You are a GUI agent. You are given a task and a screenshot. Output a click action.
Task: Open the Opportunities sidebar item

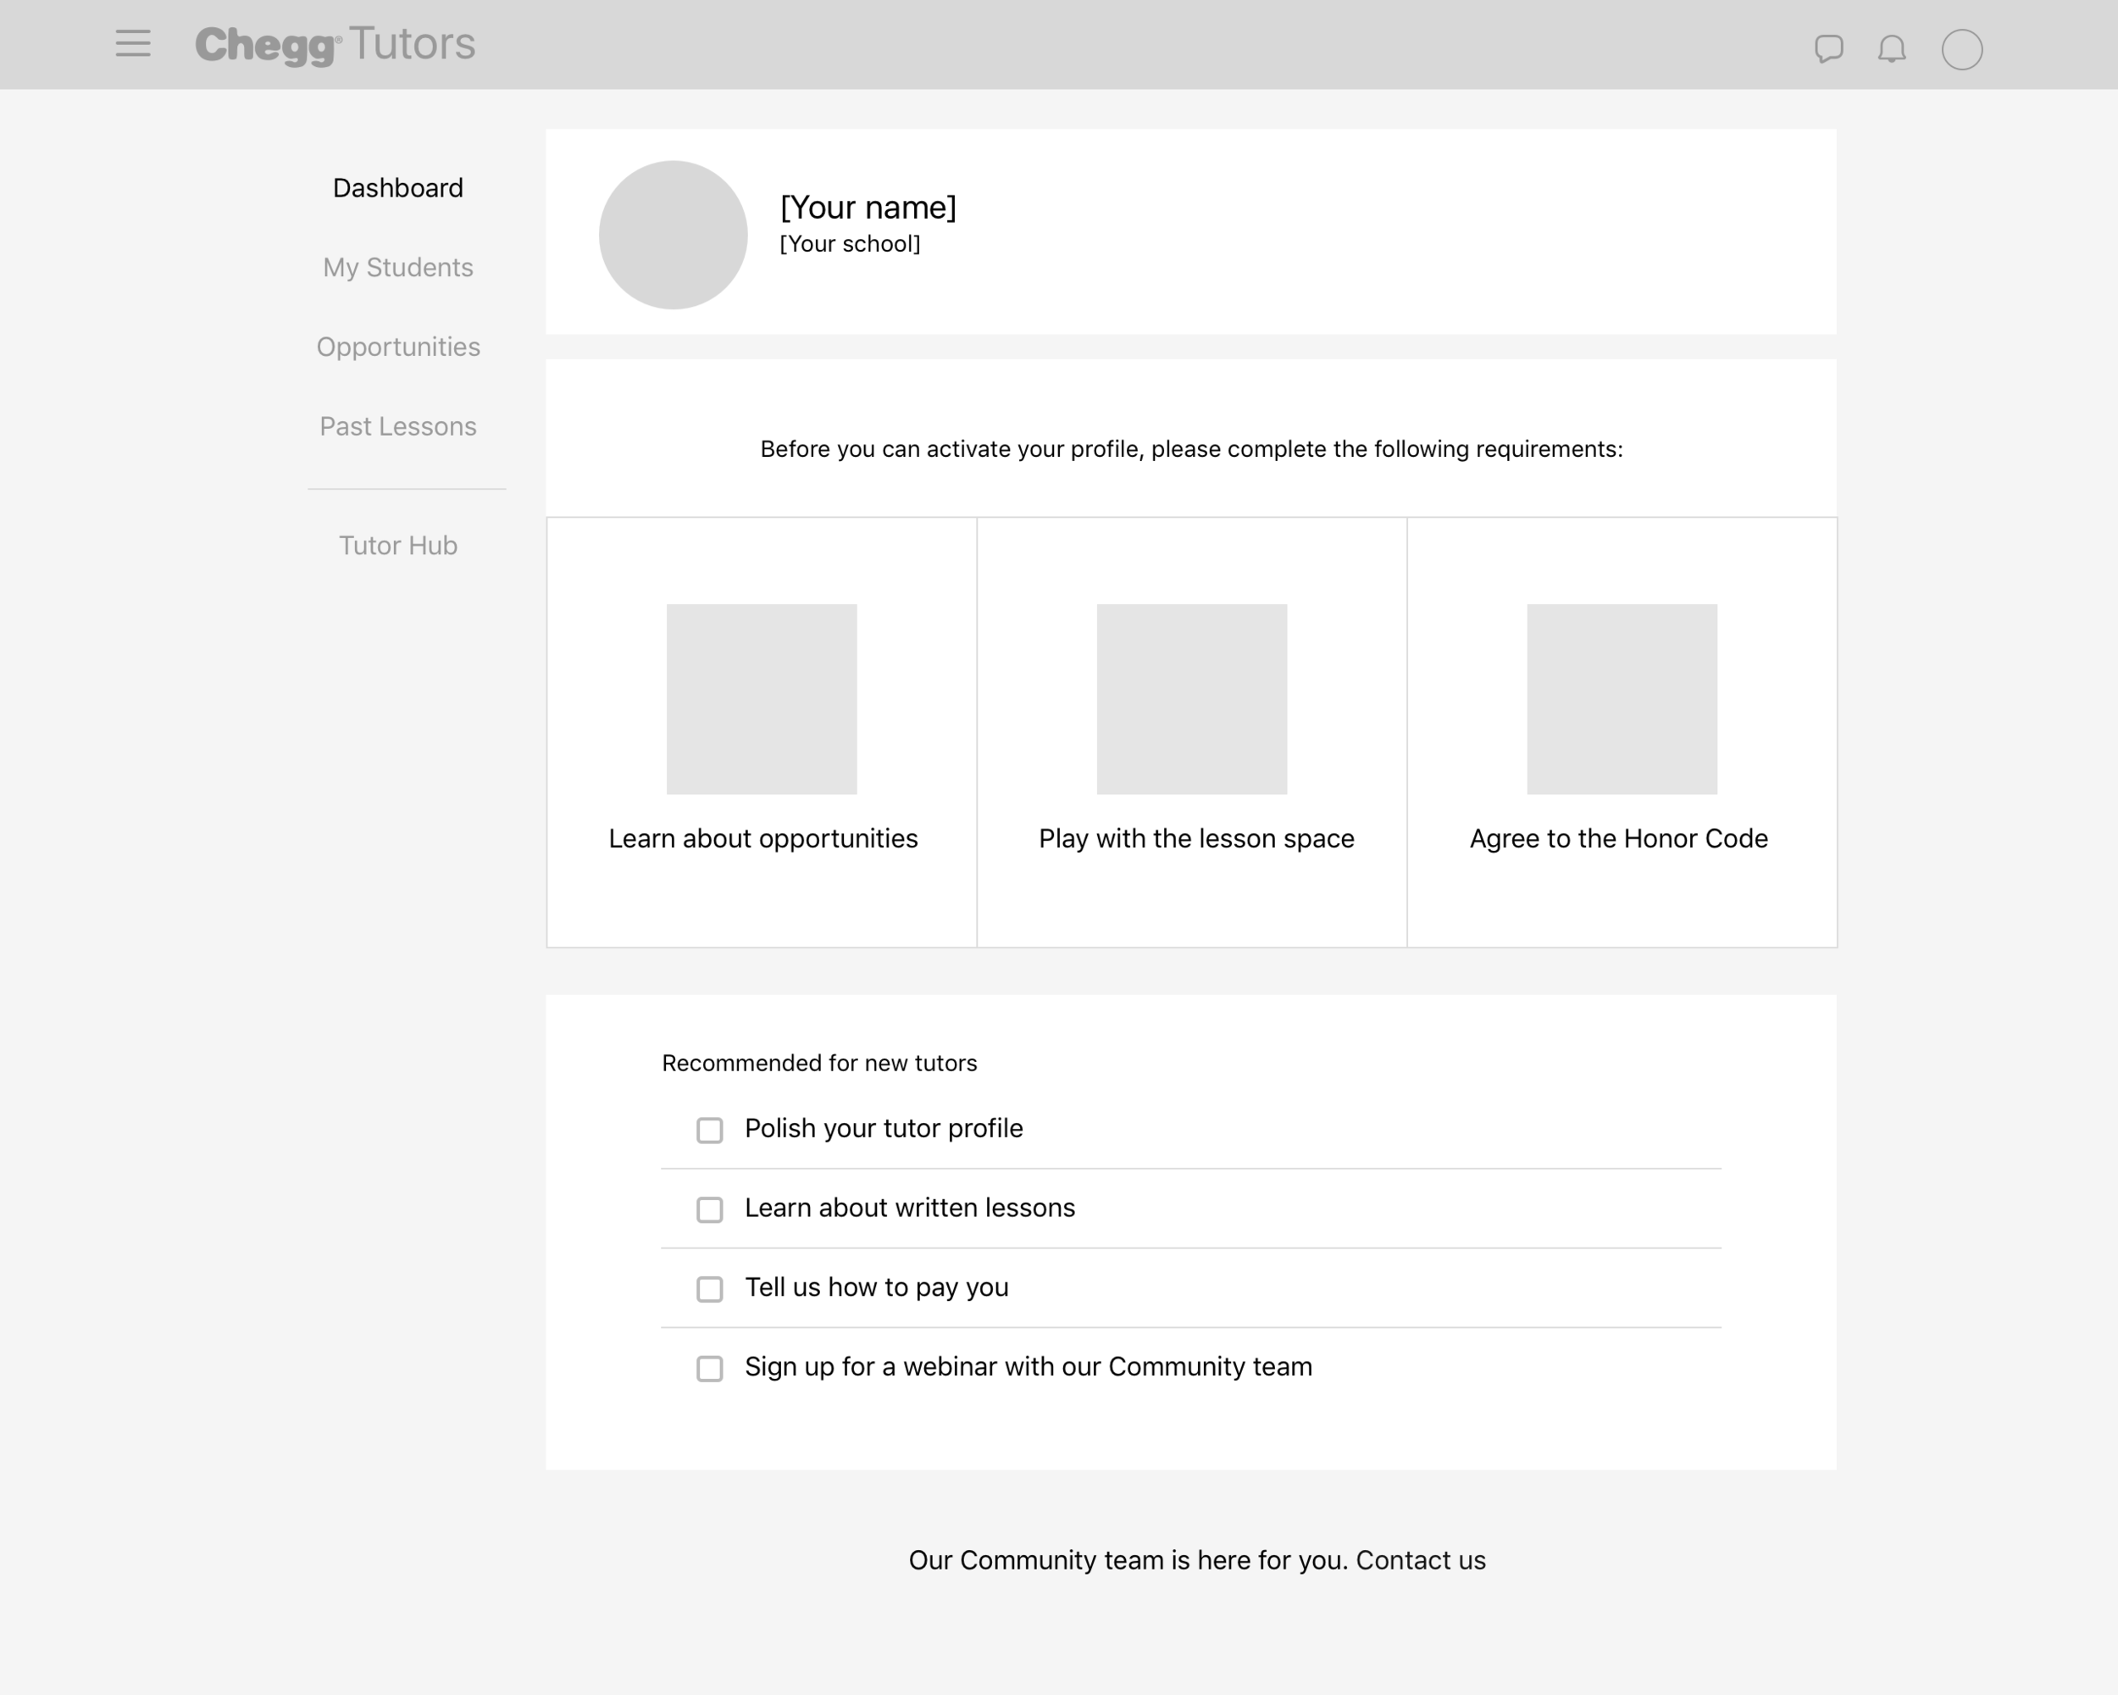click(x=398, y=347)
